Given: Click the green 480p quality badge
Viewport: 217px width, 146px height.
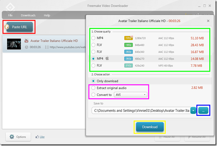Looking at the screenshot, I should coord(128,45).
